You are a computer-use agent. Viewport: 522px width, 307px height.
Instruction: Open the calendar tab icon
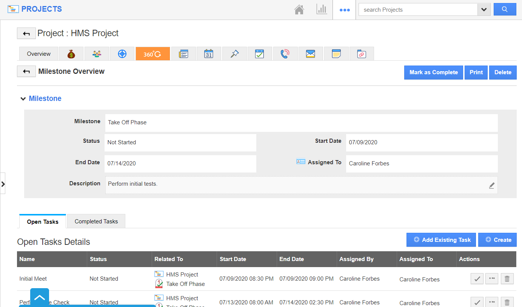point(209,54)
